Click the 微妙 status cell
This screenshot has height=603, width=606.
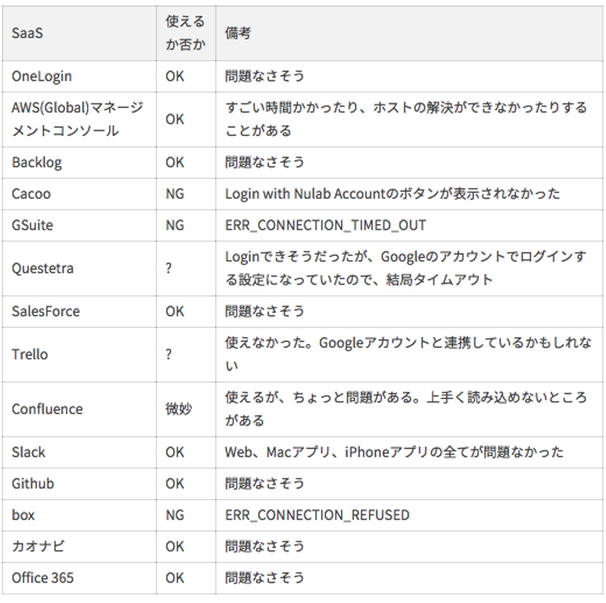point(178,409)
